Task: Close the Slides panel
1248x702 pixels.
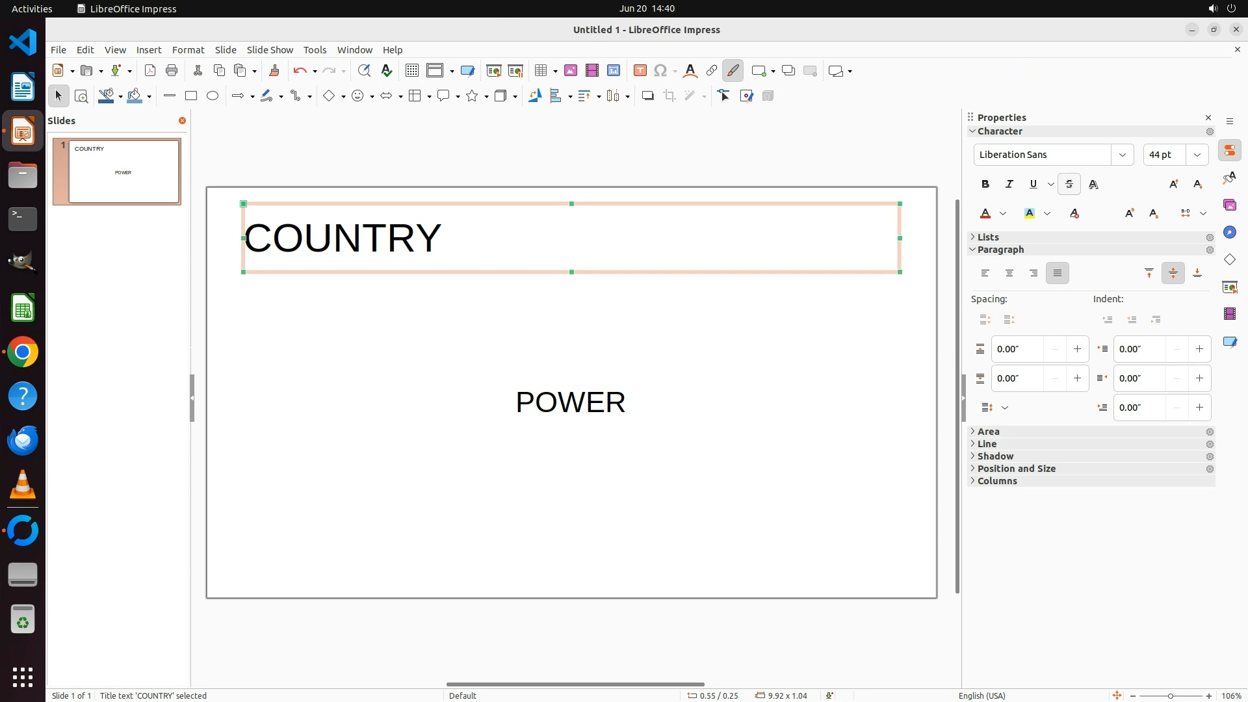Action: [x=182, y=121]
